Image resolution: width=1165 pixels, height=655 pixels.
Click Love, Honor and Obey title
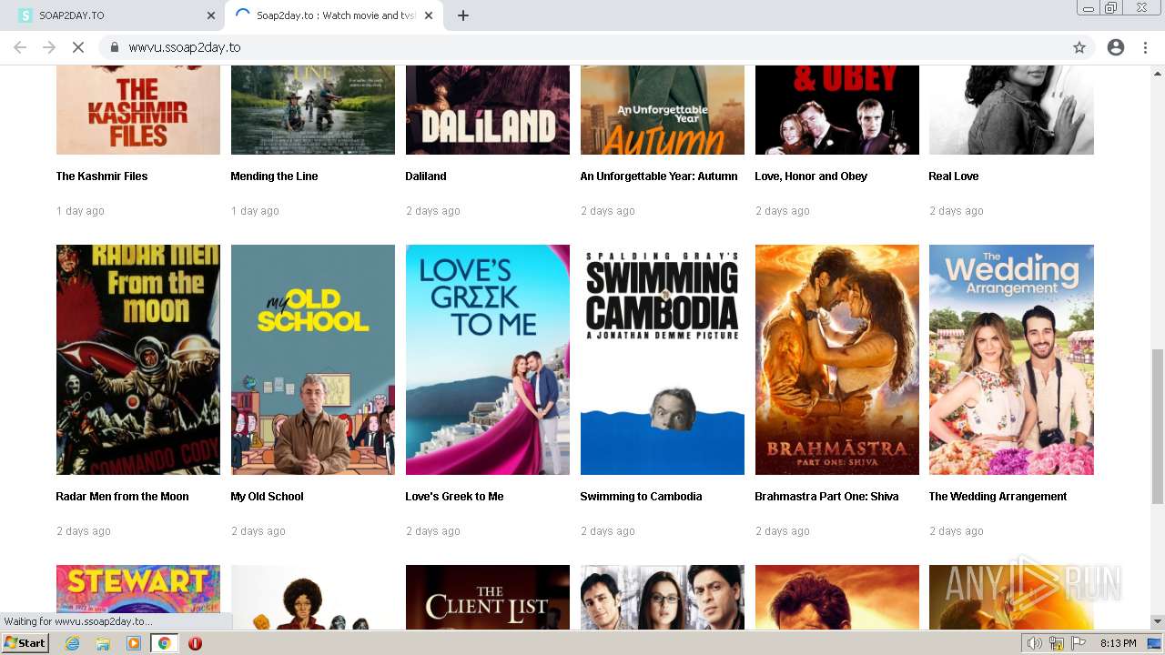point(811,176)
